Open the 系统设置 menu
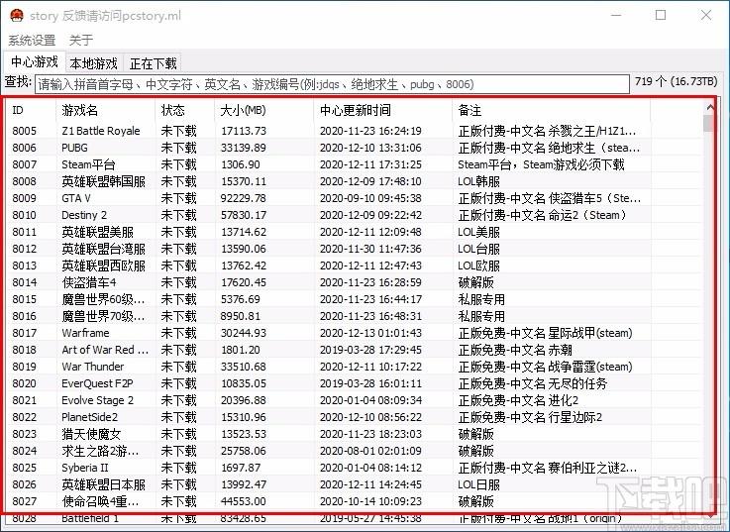 [x=32, y=40]
